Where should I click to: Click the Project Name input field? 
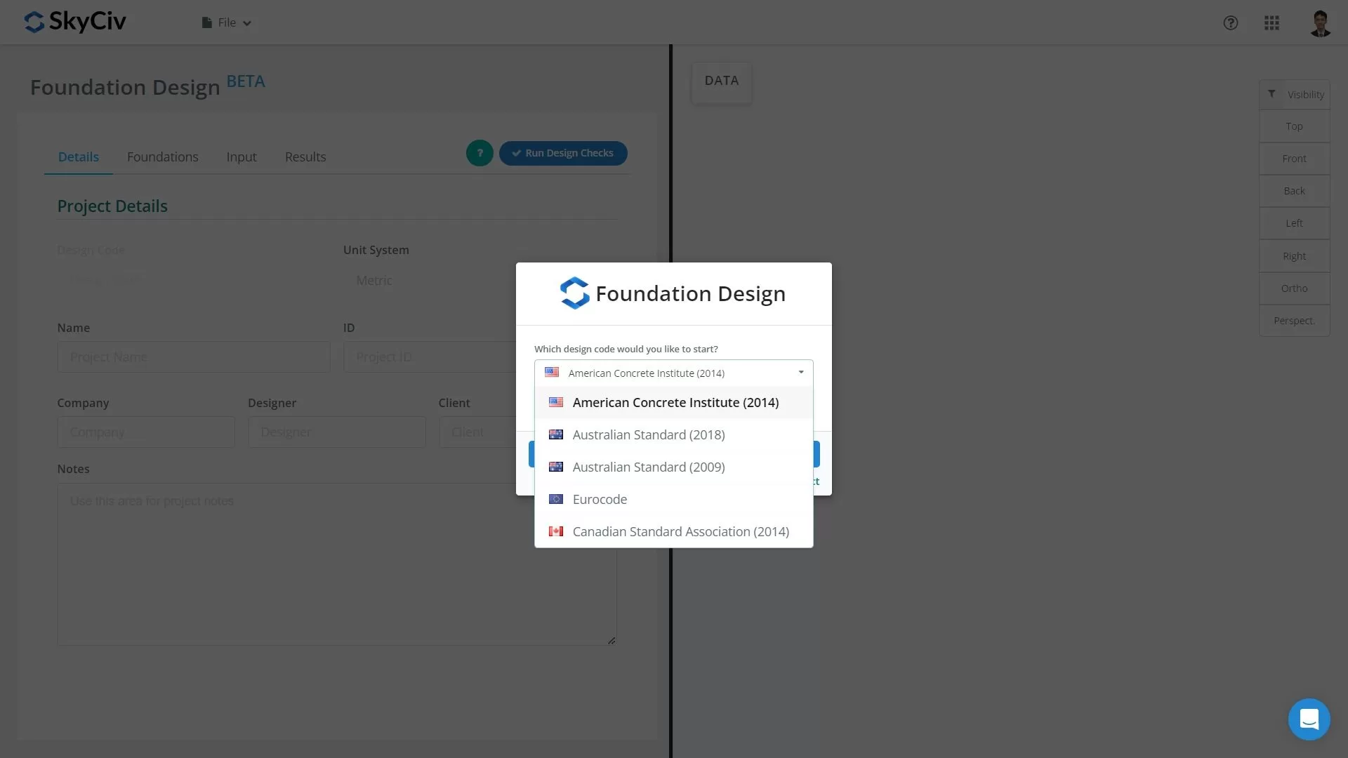click(193, 357)
